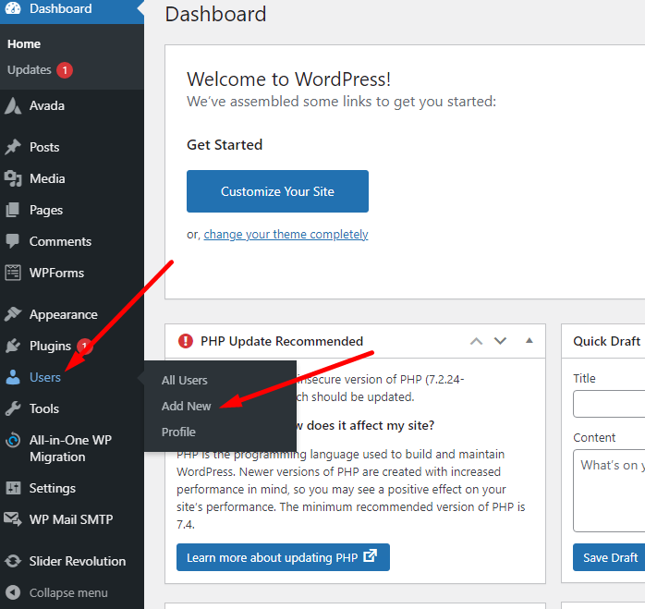Click the Plugins plug icon
Screen dimensions: 645x609
13,346
